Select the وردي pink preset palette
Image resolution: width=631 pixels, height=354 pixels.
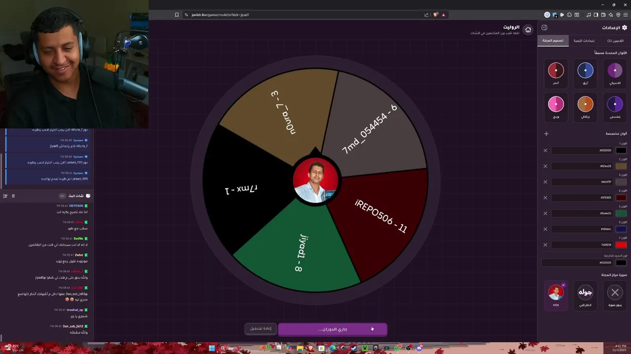[556, 107]
